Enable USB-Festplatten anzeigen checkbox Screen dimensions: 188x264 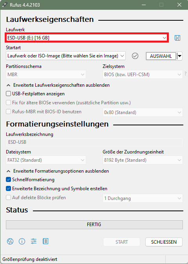tap(9, 94)
